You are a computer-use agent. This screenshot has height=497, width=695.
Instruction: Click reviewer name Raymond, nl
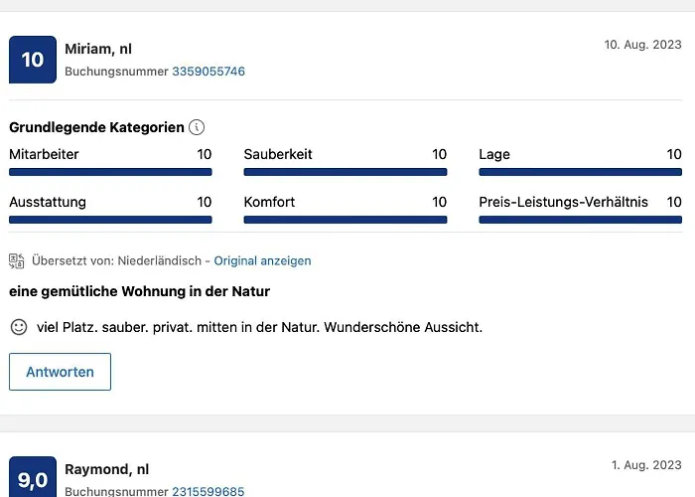click(x=106, y=469)
